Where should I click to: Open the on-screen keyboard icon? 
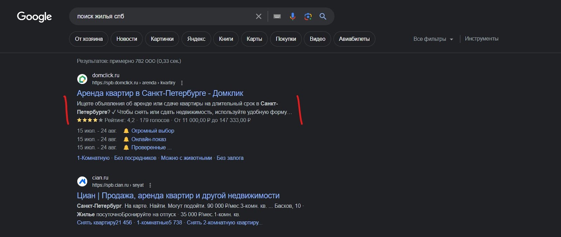tap(277, 16)
